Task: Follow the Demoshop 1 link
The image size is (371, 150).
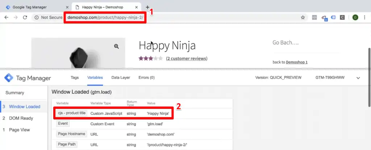Action: click(296, 62)
